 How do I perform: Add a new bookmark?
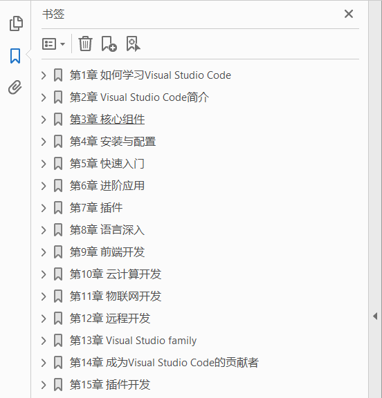pos(109,44)
